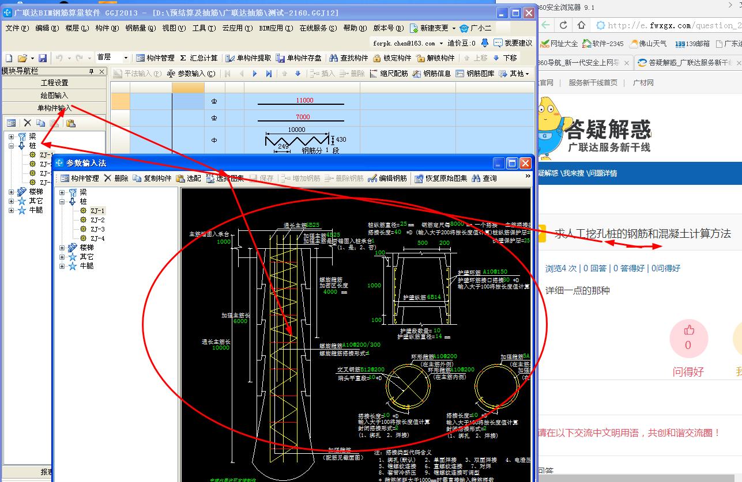The image size is (742, 482).
Task: Open 查找构件 find component tool
Action: 349,58
